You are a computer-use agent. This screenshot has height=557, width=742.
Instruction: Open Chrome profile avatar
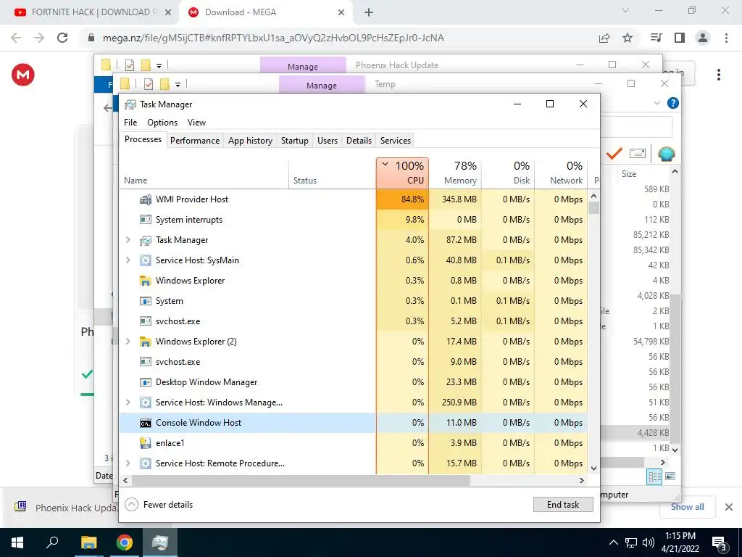[703, 38]
